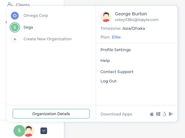
Task: Open the Google Play download icon
Action: coord(171,114)
